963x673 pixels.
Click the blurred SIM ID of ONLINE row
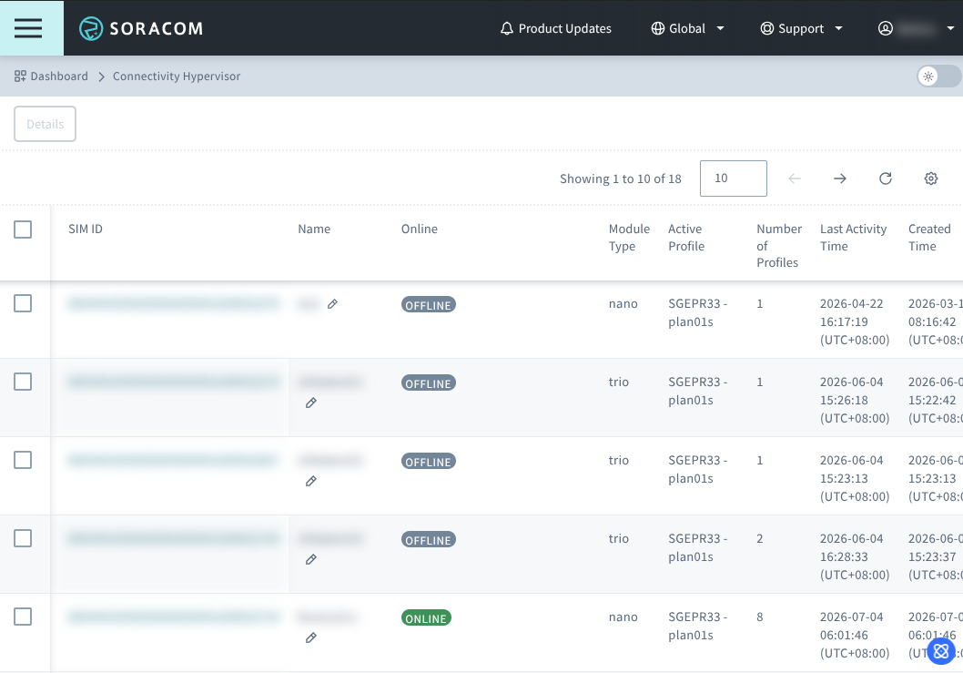tap(174, 617)
